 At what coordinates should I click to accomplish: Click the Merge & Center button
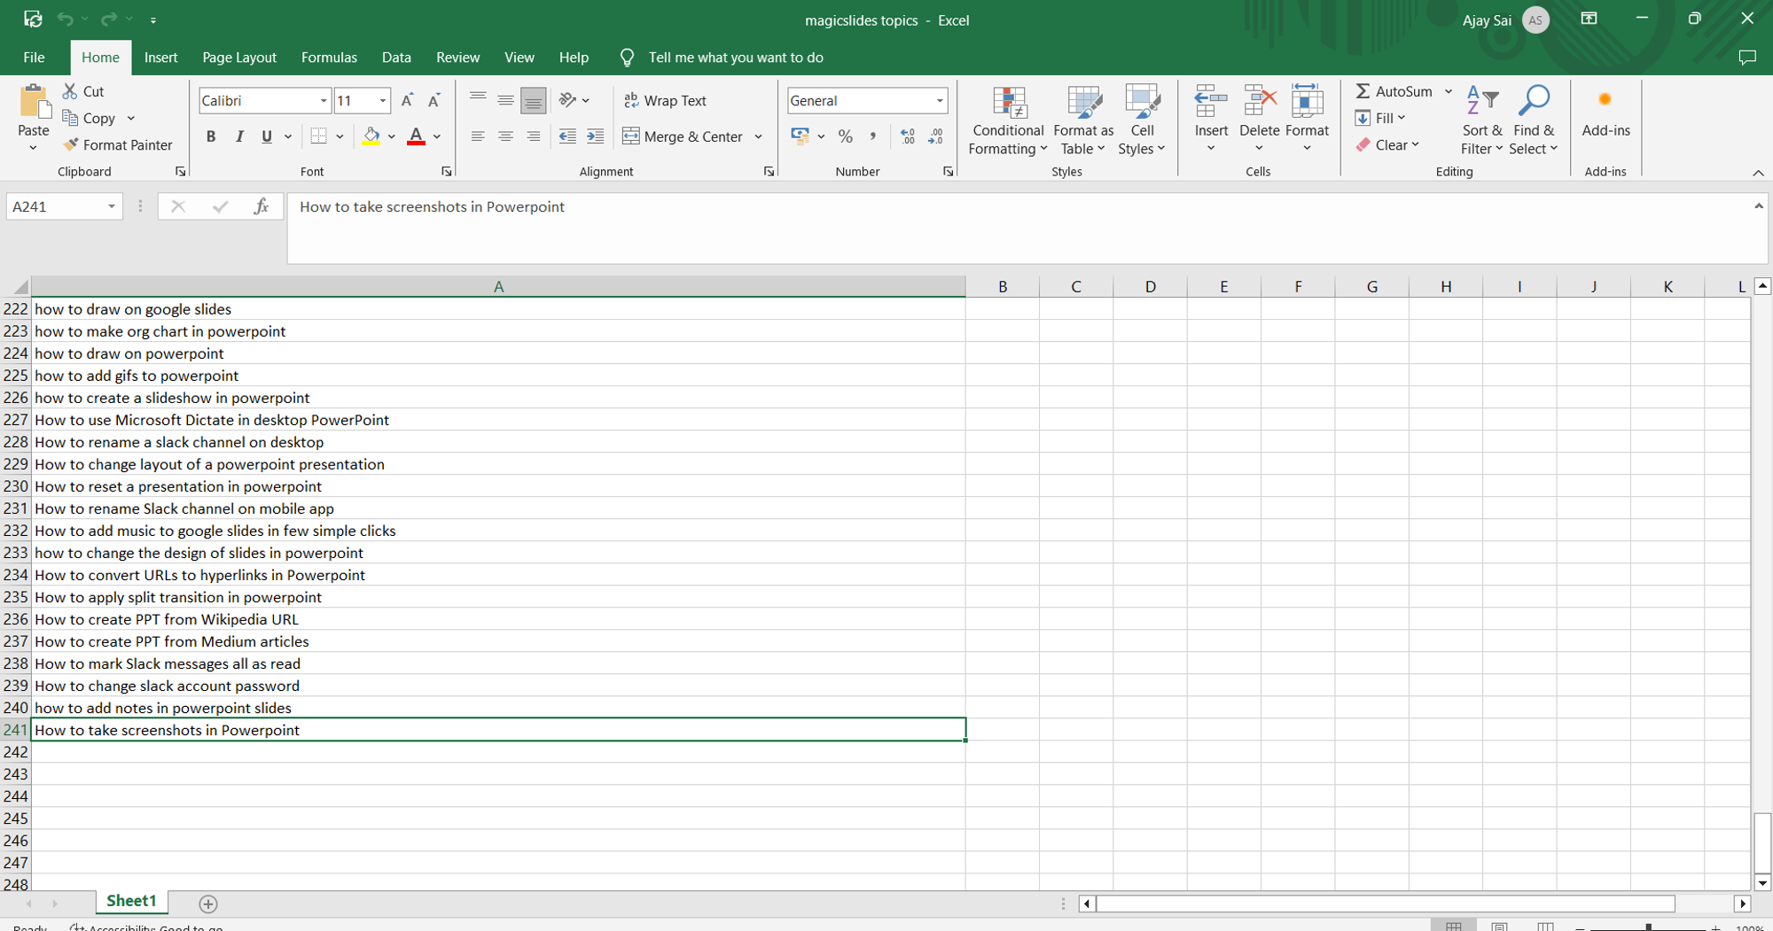tap(683, 136)
